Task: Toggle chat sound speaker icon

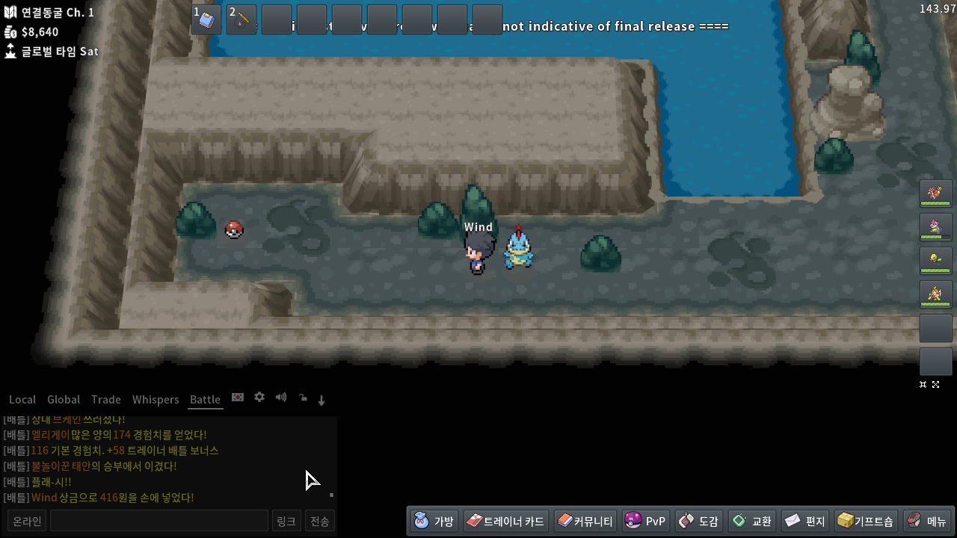Action: pos(281,398)
